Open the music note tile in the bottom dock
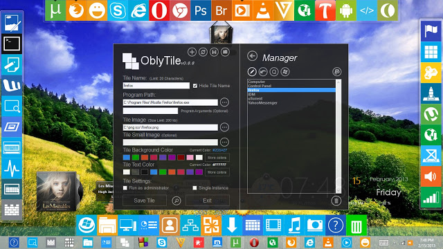Image resolution: width=443 pixels, height=249 pixels. click(293, 225)
